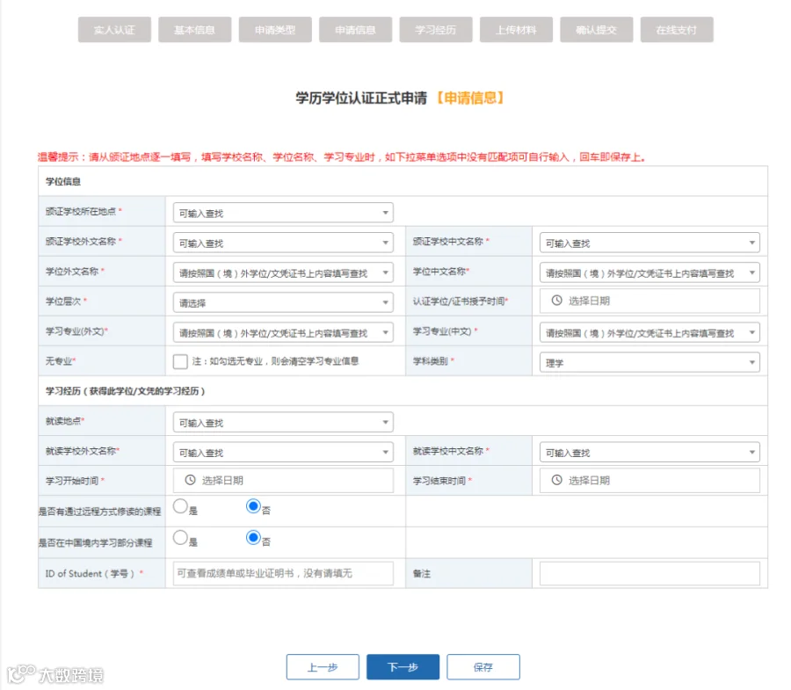Viewport: 791px width, 690px height.
Task: Open the 颁证学校外文名称 dropdown
Action: point(283,243)
